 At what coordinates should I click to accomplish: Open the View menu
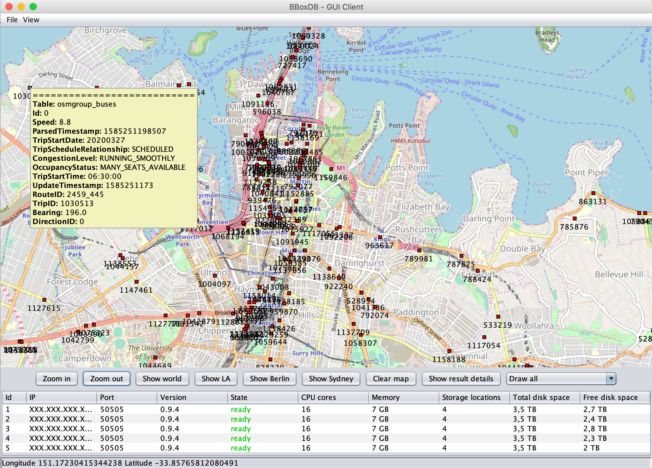pos(31,20)
